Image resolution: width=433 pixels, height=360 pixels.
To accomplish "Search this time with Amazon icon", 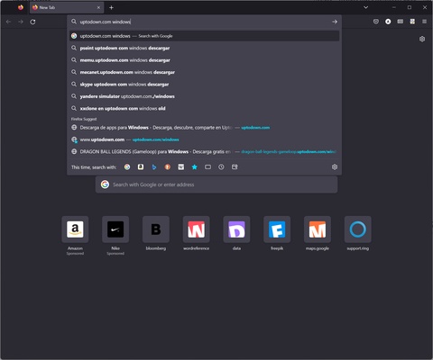I will [x=141, y=167].
